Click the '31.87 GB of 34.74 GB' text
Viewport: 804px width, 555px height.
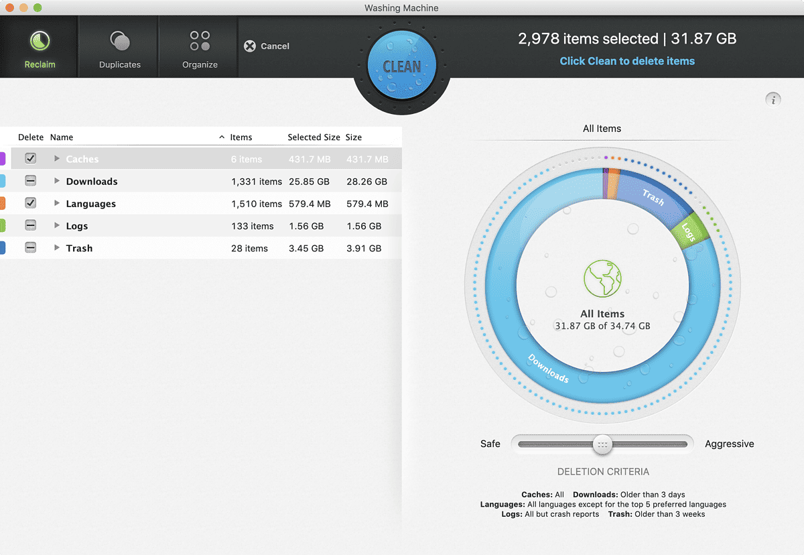[x=602, y=326]
